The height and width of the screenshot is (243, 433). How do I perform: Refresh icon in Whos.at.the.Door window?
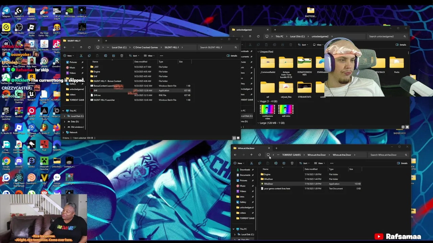click(259, 155)
